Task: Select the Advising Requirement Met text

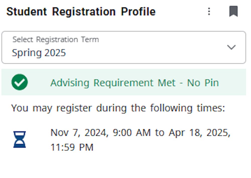Action: pyautogui.click(x=113, y=83)
